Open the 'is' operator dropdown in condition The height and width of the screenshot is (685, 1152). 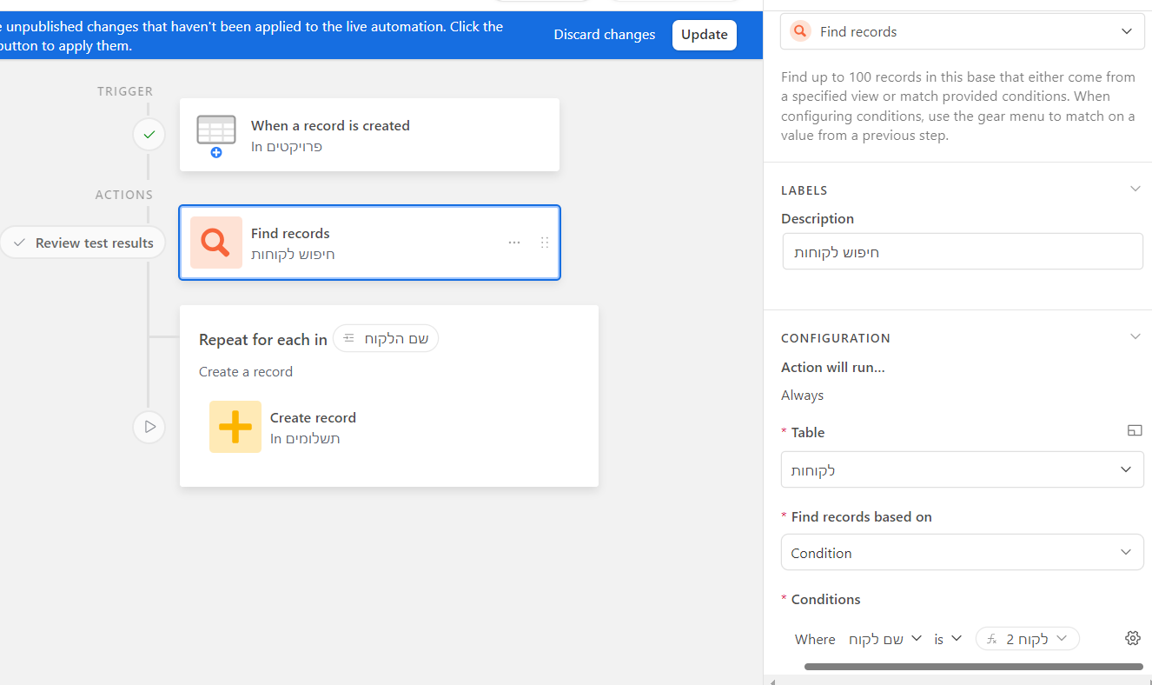948,639
